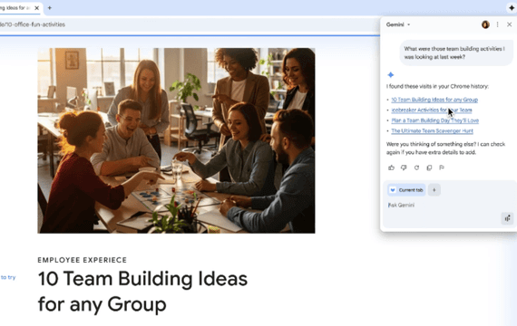Flag the response with report icon
Screen dimensions: 517x326
point(442,168)
